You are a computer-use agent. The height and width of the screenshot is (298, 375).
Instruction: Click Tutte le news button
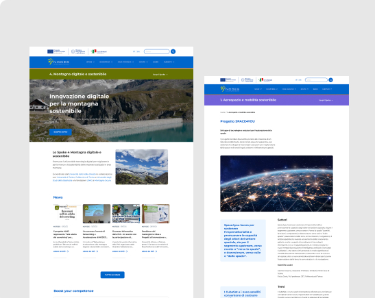(x=112, y=275)
